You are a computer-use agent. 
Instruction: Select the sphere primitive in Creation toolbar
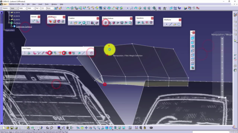click(x=84, y=23)
